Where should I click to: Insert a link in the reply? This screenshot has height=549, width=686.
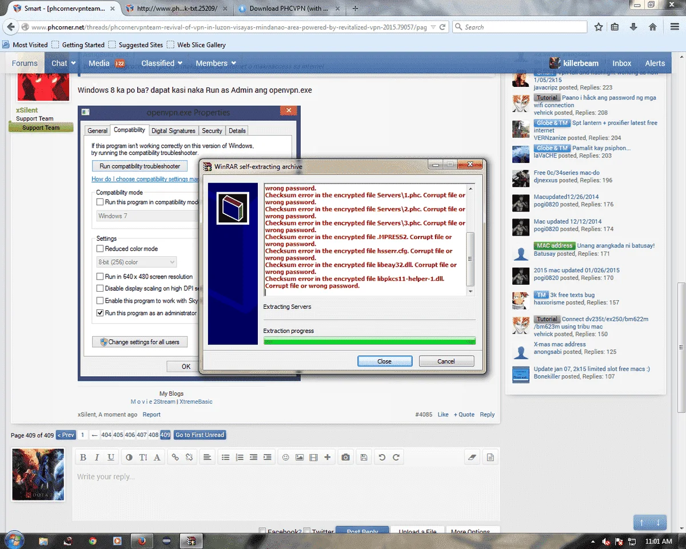click(176, 457)
